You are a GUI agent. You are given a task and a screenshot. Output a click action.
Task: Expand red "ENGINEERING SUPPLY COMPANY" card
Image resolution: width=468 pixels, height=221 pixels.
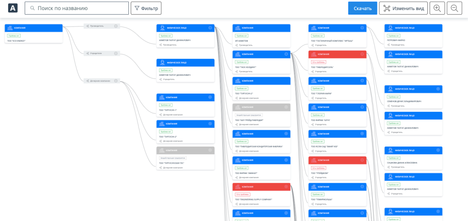(x=286, y=186)
